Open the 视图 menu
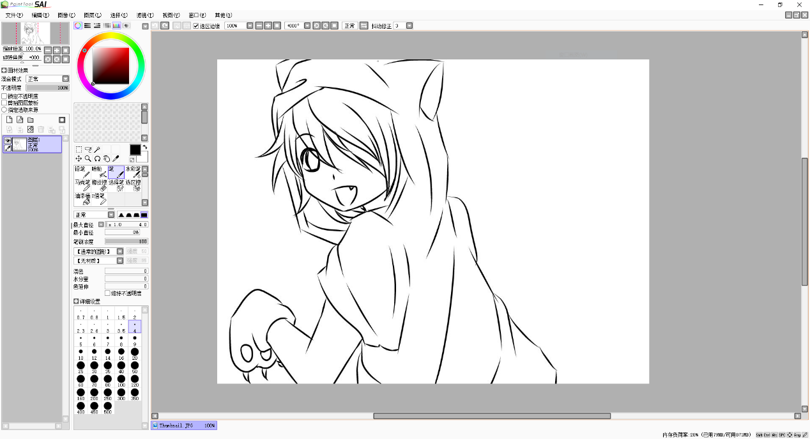This screenshot has width=810, height=439. click(x=171, y=15)
